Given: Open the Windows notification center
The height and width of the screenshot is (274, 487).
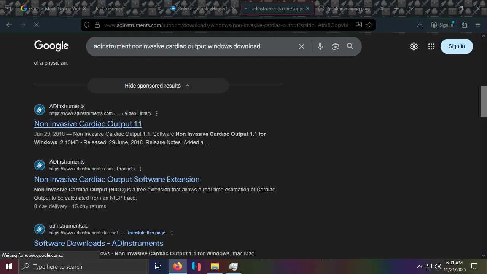Looking at the screenshot, I should tap(474, 266).
